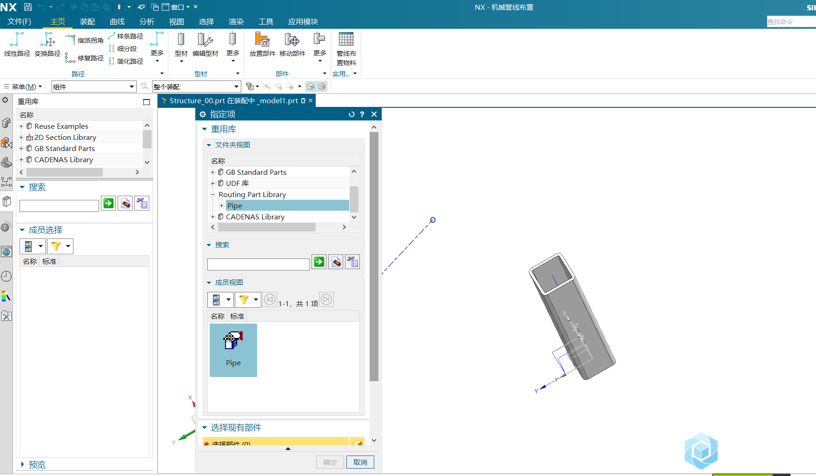The height and width of the screenshot is (476, 816).
Task: Open the Reuse Library sidebar tab
Action: click(7, 201)
